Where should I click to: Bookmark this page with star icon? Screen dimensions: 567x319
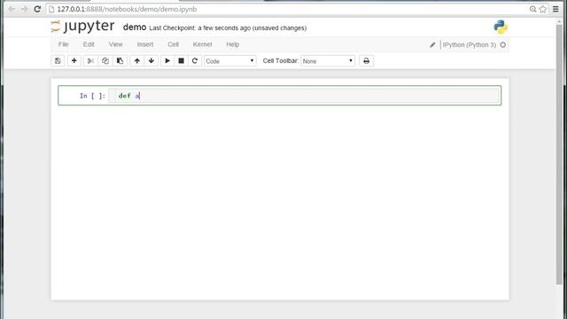click(x=543, y=9)
